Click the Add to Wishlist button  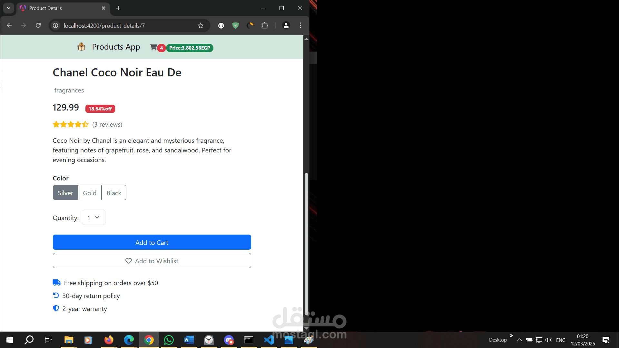152,261
